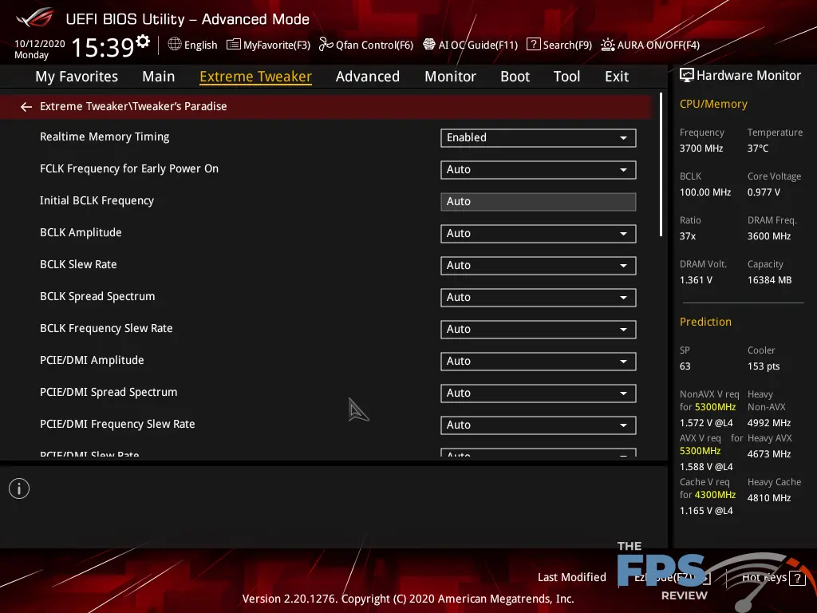Open the BCLK Spread Spectrum dropdown
The image size is (817, 613).
(x=539, y=297)
